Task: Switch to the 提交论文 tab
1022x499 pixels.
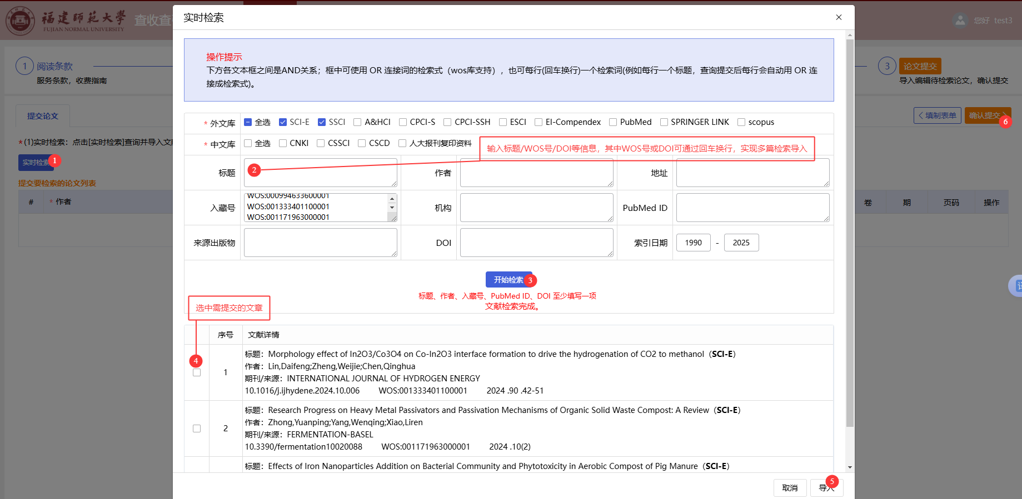Action: [43, 116]
